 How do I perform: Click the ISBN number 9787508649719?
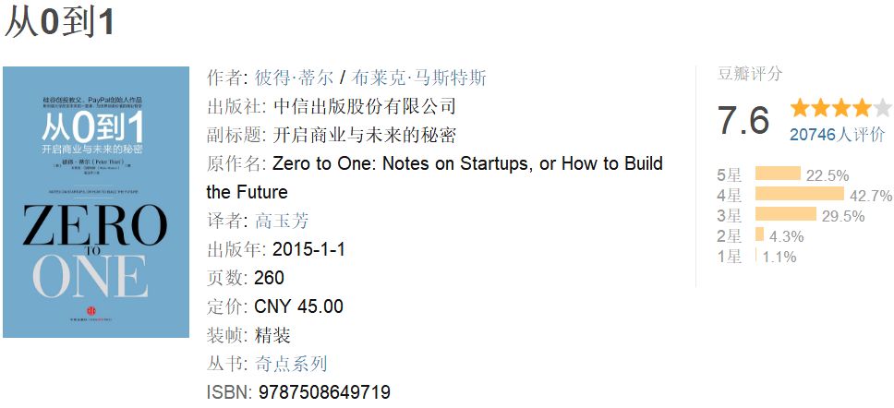point(324,392)
